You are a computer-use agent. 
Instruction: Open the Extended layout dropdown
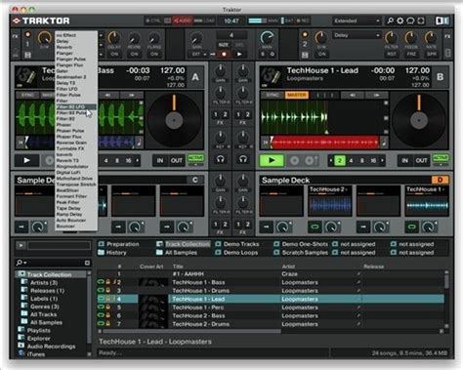pos(357,21)
